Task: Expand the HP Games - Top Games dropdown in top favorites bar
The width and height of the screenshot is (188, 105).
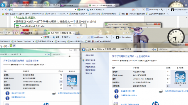Action: 67,14
